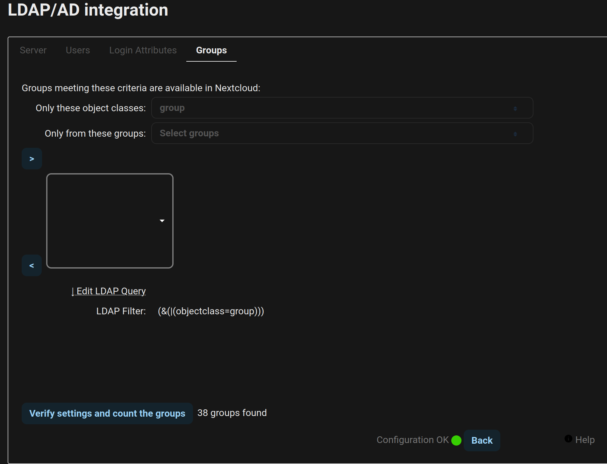This screenshot has height=464, width=607.
Task: Click the object classes dropdown arrow icon
Action: pyautogui.click(x=515, y=108)
